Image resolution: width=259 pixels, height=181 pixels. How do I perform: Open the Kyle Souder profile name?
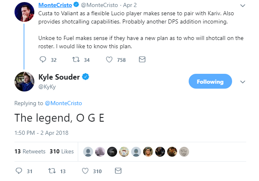tap(58, 77)
